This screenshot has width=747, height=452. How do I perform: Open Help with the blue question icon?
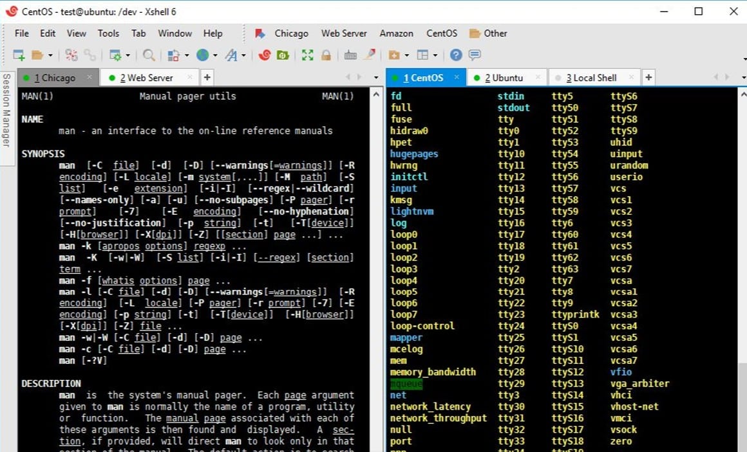click(456, 55)
